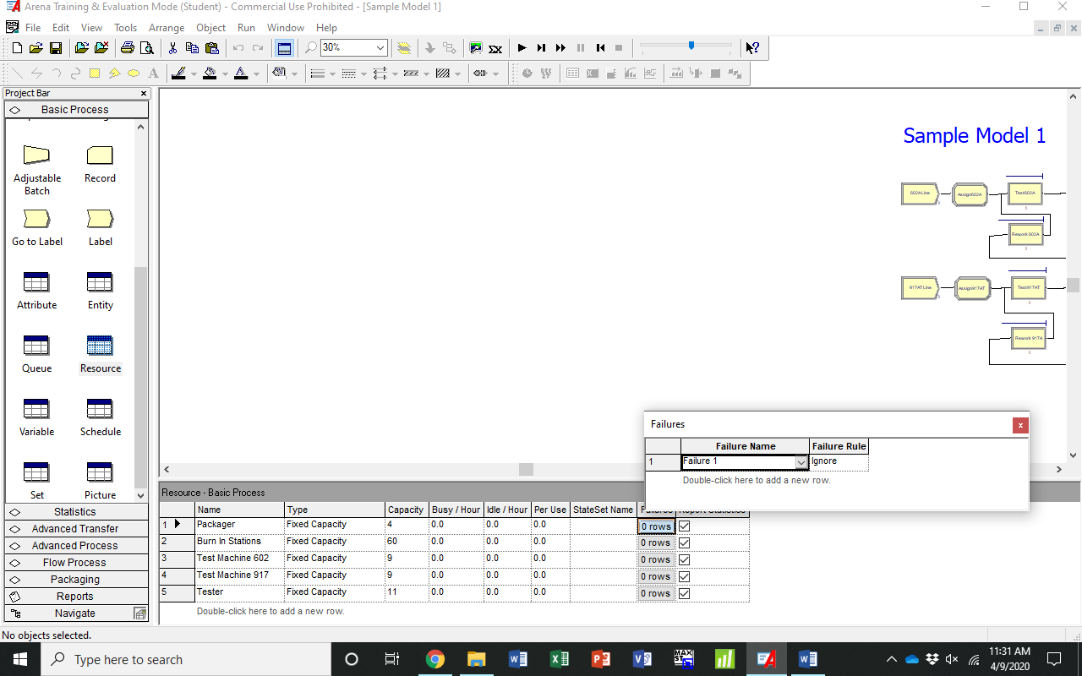The image size is (1082, 676).
Task: Toggle Report Statistics for Test Machine 602
Action: coord(685,559)
